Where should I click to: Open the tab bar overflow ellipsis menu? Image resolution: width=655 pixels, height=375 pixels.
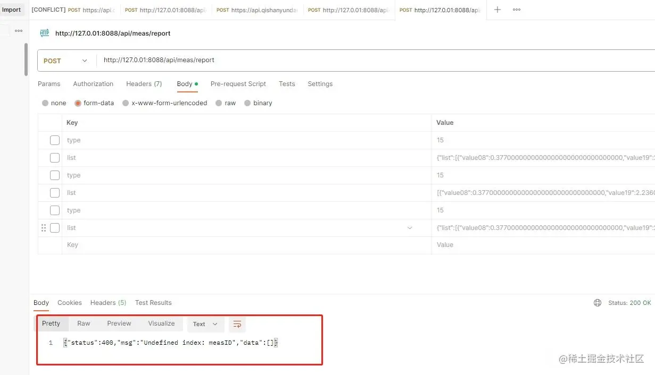(517, 10)
